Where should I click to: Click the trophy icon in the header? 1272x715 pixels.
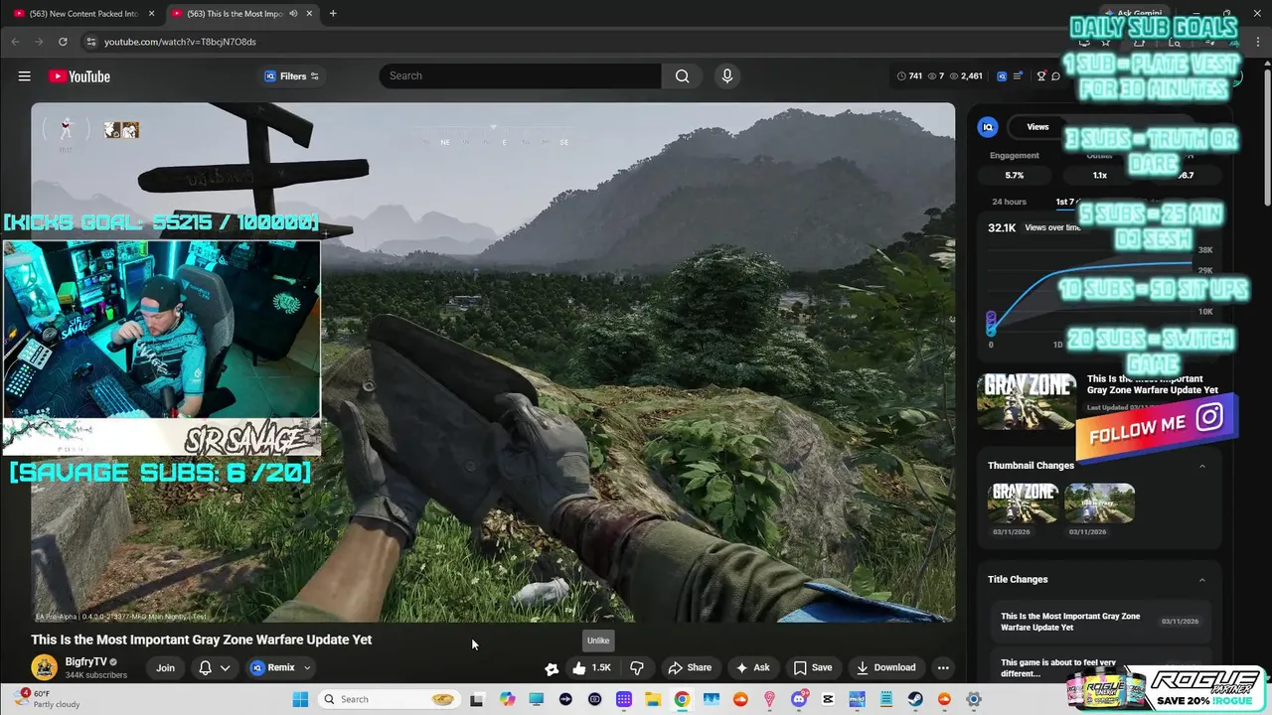click(1041, 76)
